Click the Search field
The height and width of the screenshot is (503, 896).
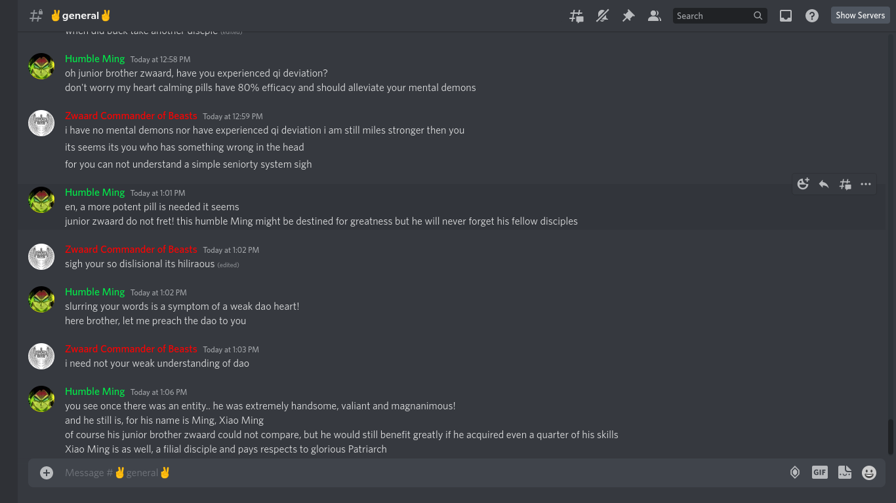coord(713,16)
